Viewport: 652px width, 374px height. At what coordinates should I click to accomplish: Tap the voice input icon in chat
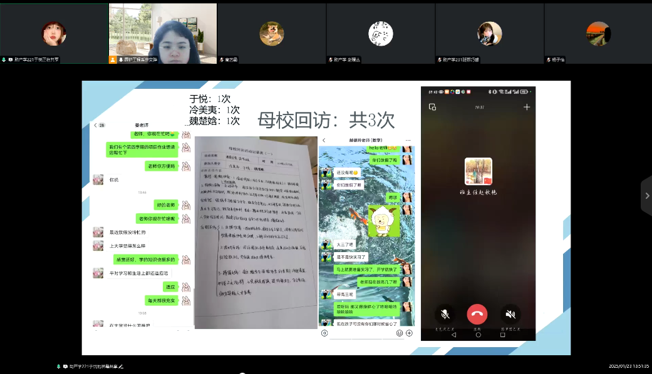(x=324, y=333)
